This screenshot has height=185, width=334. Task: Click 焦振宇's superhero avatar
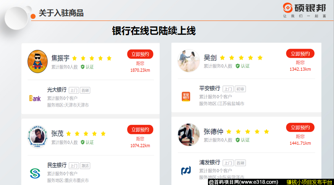37,62
